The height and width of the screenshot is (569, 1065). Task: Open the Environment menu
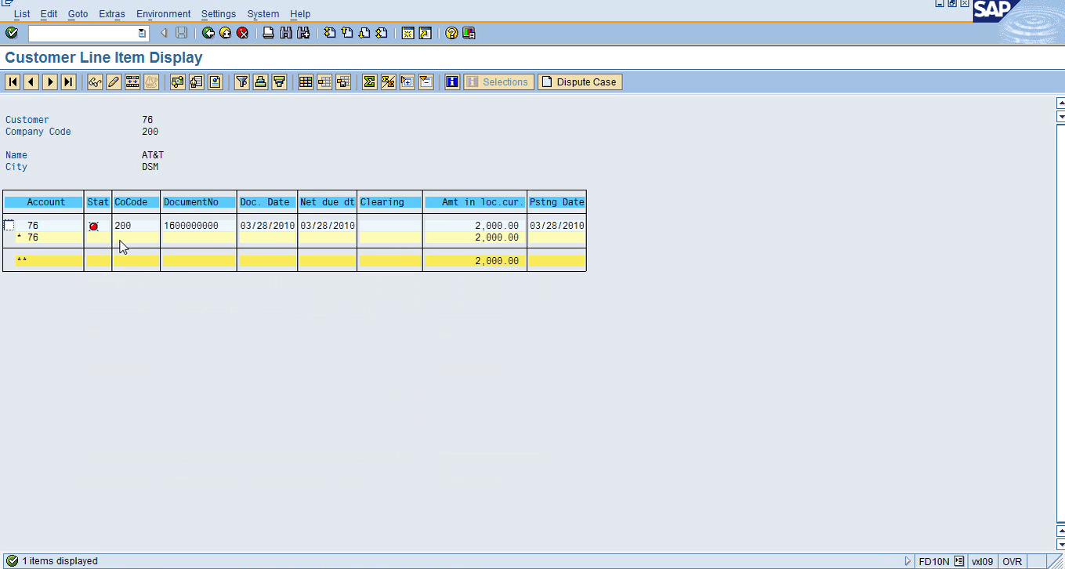[x=163, y=14]
